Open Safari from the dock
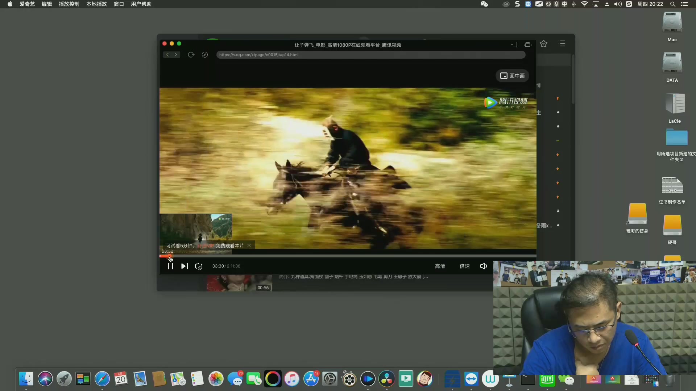The height and width of the screenshot is (391, 696). [102, 379]
